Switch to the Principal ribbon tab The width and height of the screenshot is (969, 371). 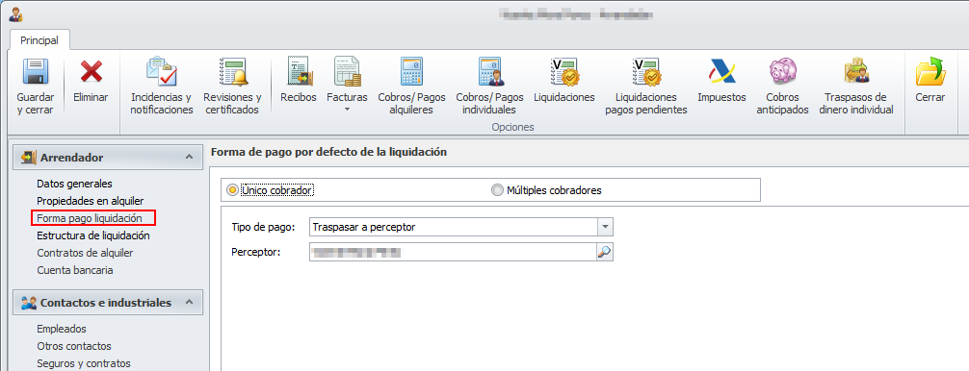pyautogui.click(x=39, y=40)
